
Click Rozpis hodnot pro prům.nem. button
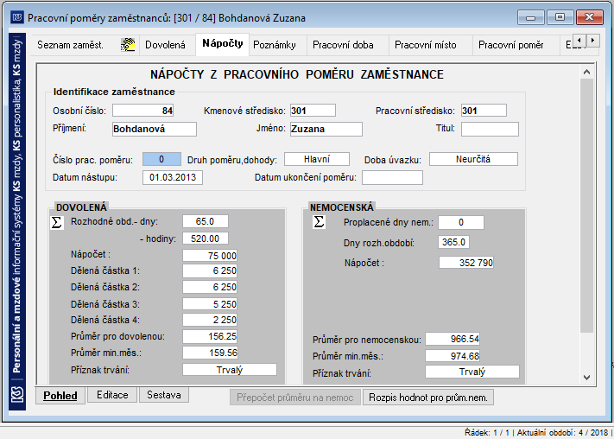(x=428, y=398)
